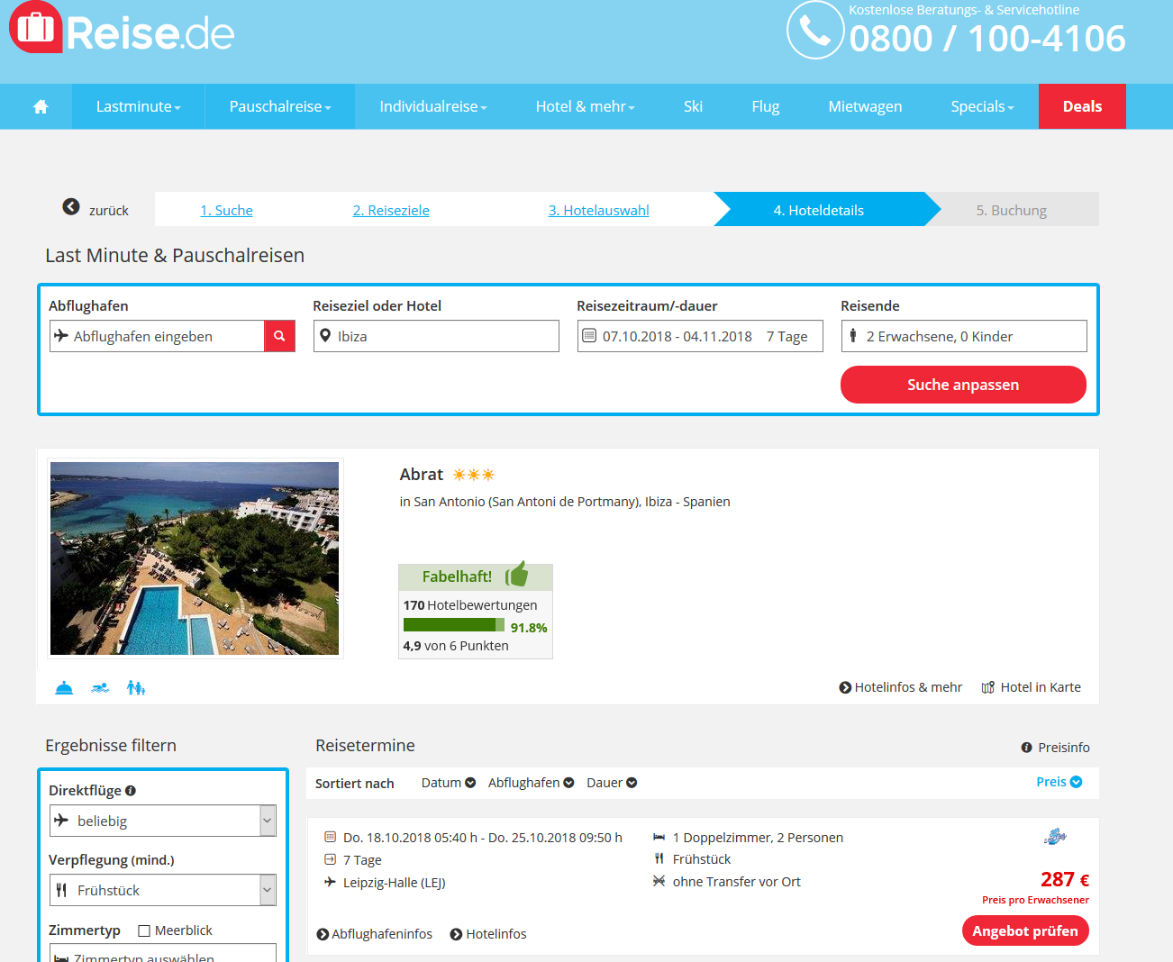Open the Ski menu item
1173x962 pixels.
tap(693, 106)
